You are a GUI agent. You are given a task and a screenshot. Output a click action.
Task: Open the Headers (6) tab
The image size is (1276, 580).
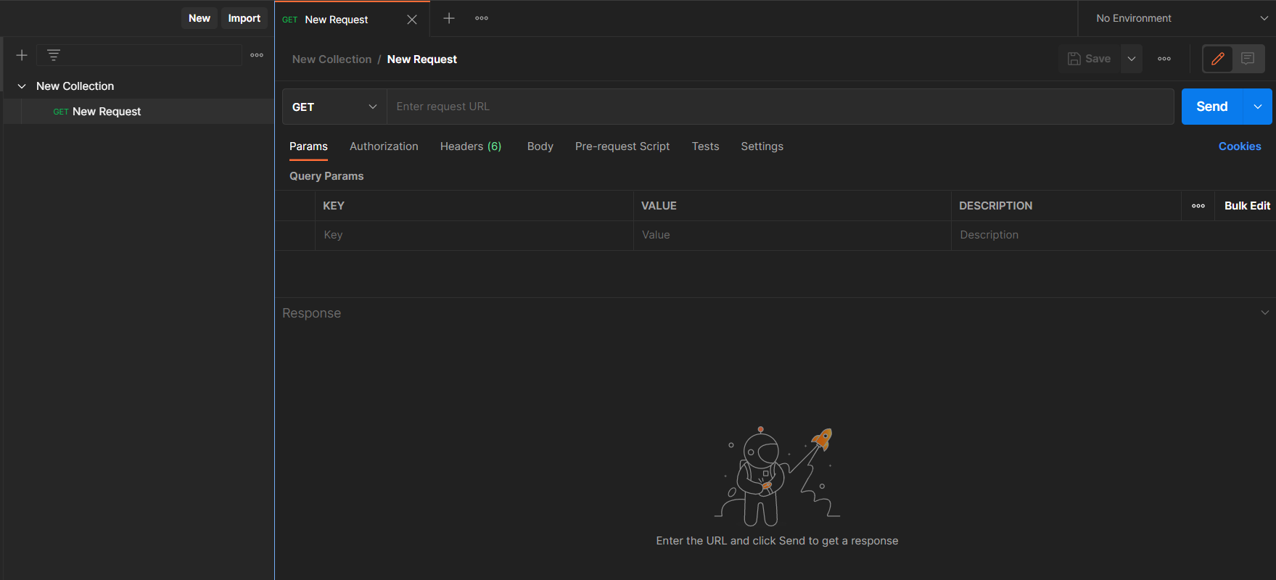(471, 146)
